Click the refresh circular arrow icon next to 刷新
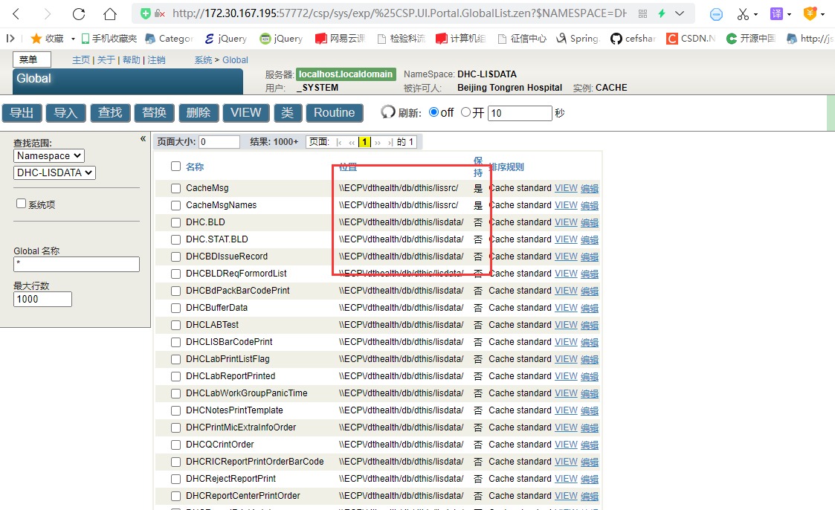This screenshot has width=835, height=510. coord(388,112)
